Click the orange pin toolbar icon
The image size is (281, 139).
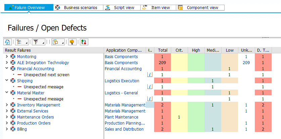pos(72,42)
